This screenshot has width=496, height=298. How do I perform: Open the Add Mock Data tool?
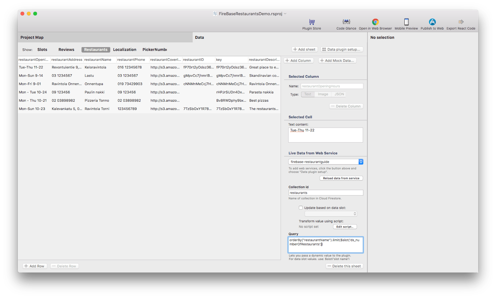337,60
